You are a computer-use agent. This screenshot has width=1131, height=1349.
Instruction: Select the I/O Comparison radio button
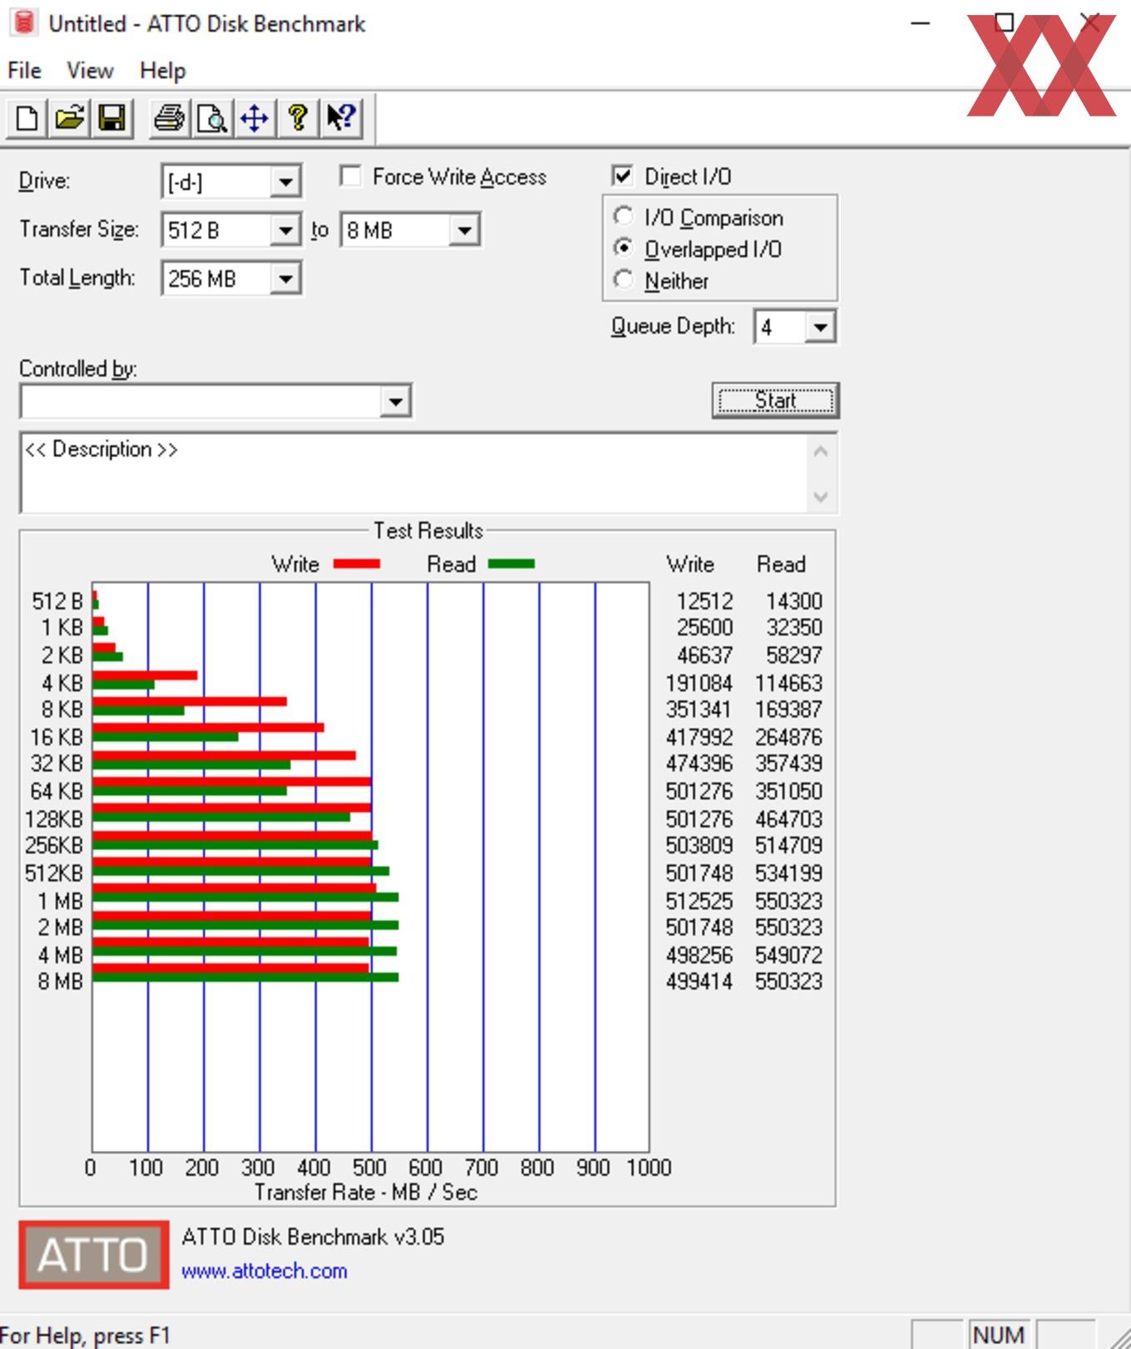click(623, 216)
